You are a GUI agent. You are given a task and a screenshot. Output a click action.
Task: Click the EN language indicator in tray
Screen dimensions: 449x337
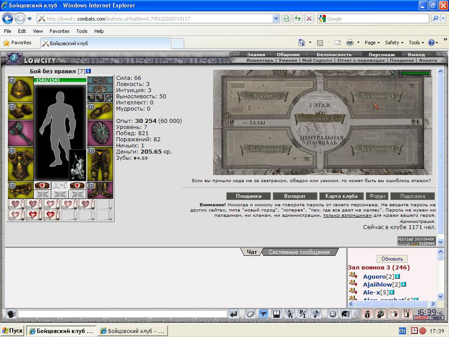(x=402, y=331)
